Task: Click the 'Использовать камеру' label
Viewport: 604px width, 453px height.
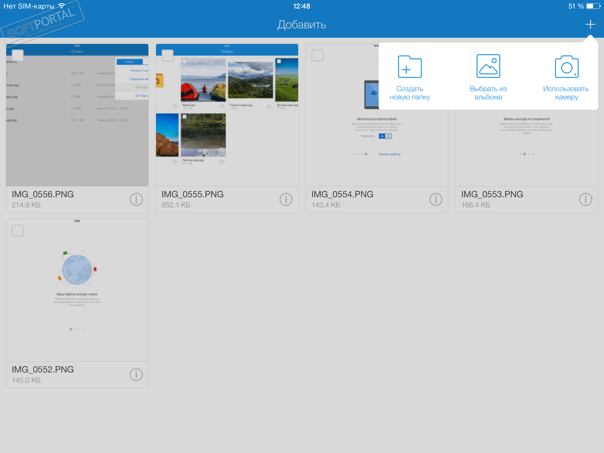Action: click(x=566, y=93)
